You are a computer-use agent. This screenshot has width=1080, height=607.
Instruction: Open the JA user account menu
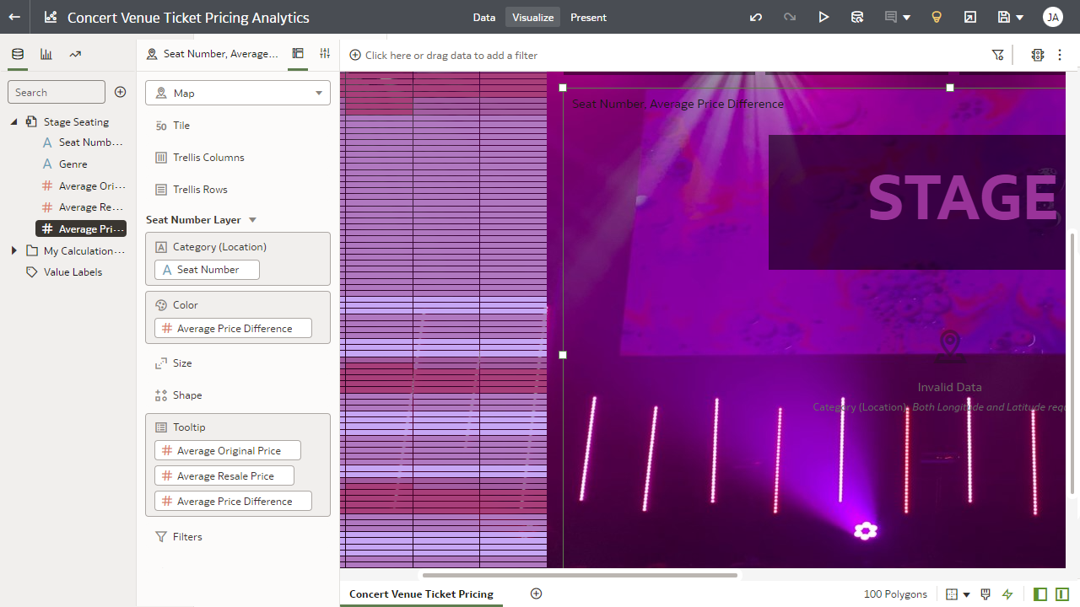[1052, 17]
